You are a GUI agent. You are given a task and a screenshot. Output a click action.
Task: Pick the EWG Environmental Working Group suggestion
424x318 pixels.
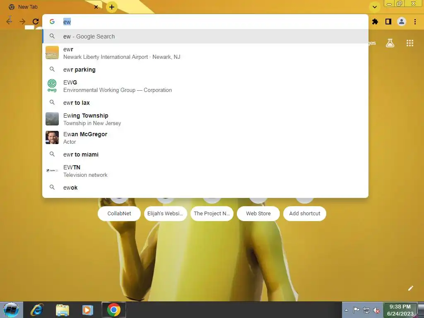pos(205,86)
